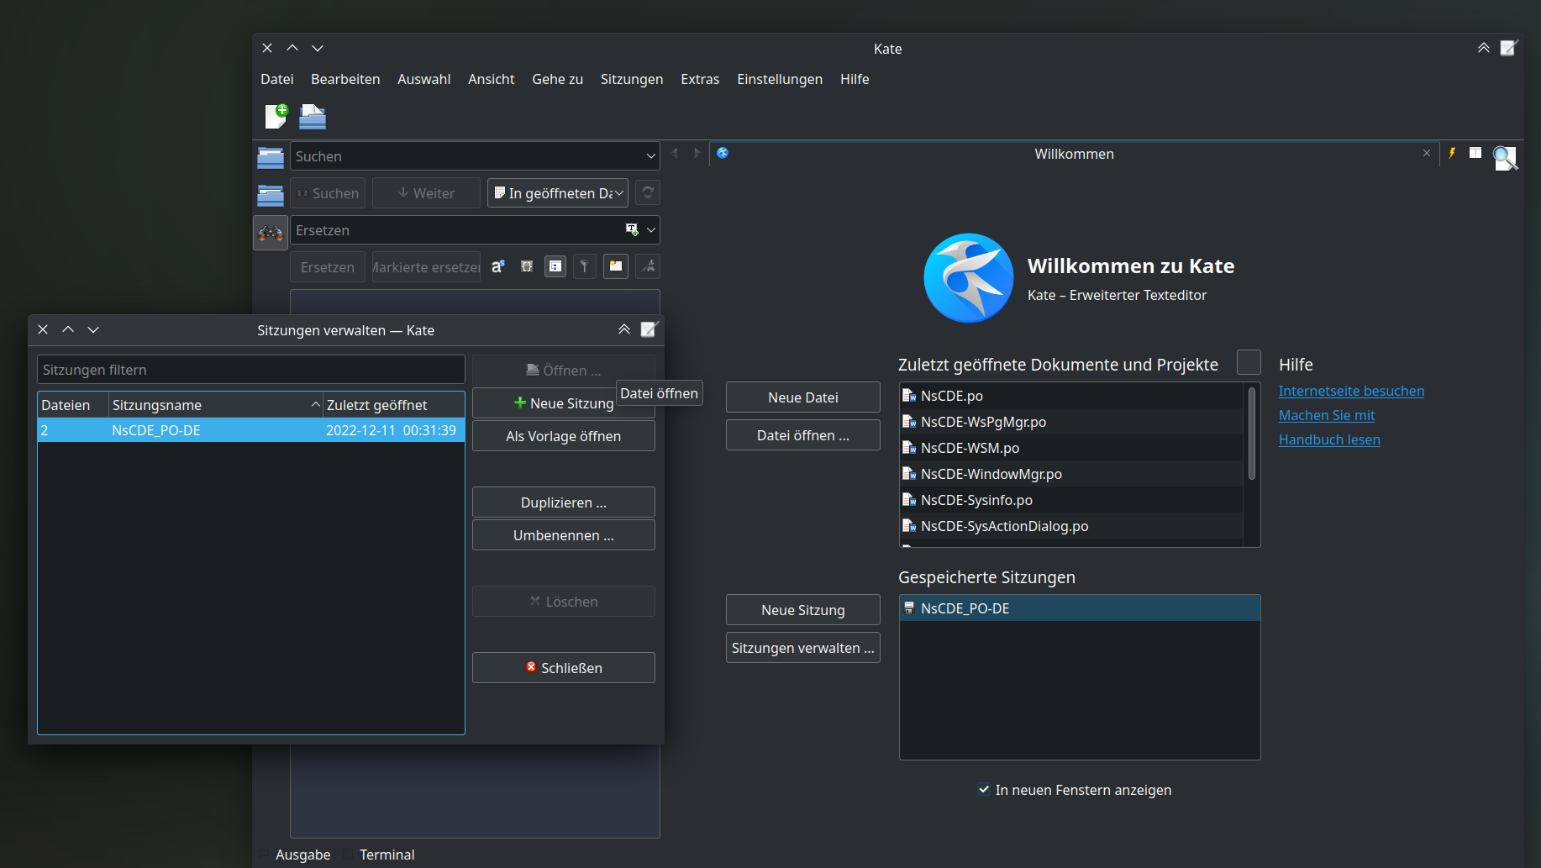Image resolution: width=1541 pixels, height=868 pixels.
Task: Open the Bearbeiten menu
Action: coord(345,79)
